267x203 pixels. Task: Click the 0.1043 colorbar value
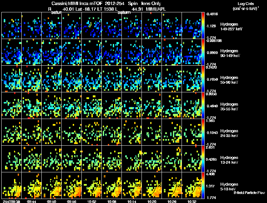click(212, 133)
